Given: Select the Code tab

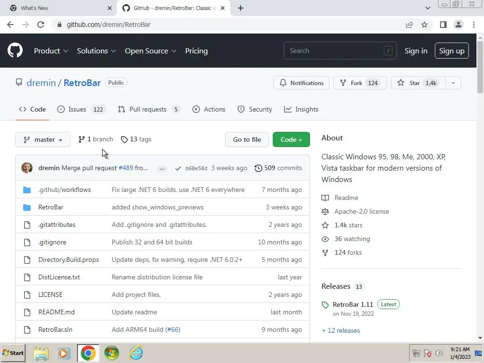Looking at the screenshot, I should [32, 109].
